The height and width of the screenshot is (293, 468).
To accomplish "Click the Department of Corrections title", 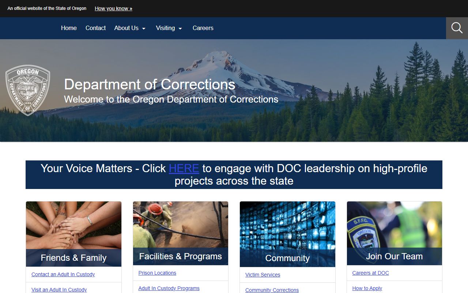I will pyautogui.click(x=150, y=85).
